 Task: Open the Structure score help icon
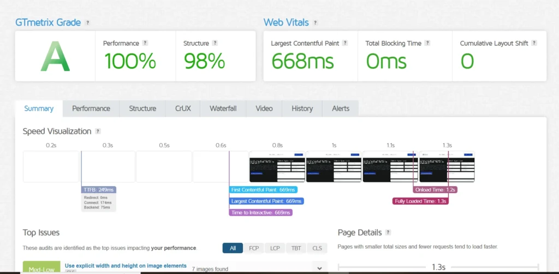point(215,43)
